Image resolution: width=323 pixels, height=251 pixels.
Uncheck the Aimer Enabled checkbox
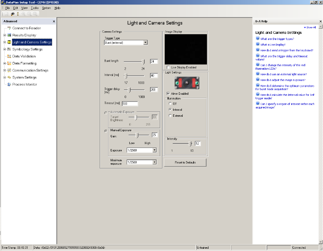168,94
